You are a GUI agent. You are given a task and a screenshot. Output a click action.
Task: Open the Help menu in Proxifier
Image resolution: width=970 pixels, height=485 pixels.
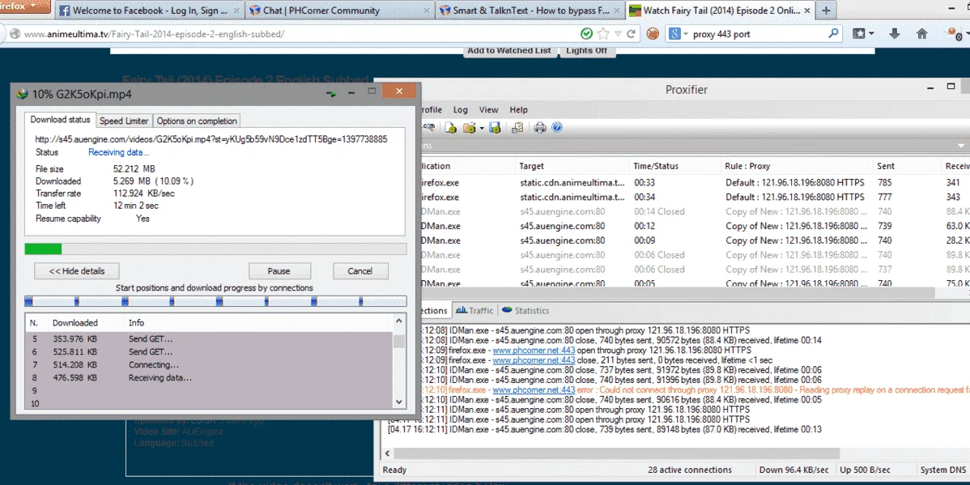(x=518, y=109)
